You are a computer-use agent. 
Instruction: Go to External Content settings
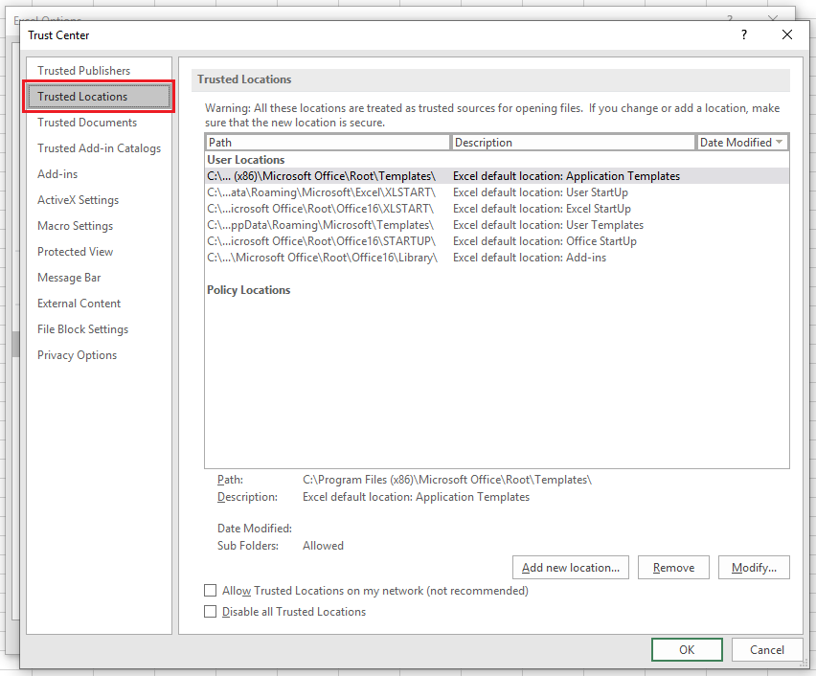click(79, 304)
